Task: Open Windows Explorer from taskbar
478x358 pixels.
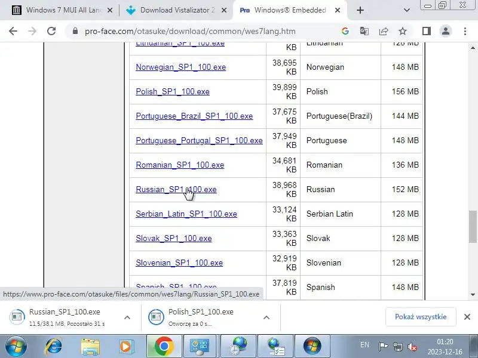Action: pyautogui.click(x=90, y=347)
